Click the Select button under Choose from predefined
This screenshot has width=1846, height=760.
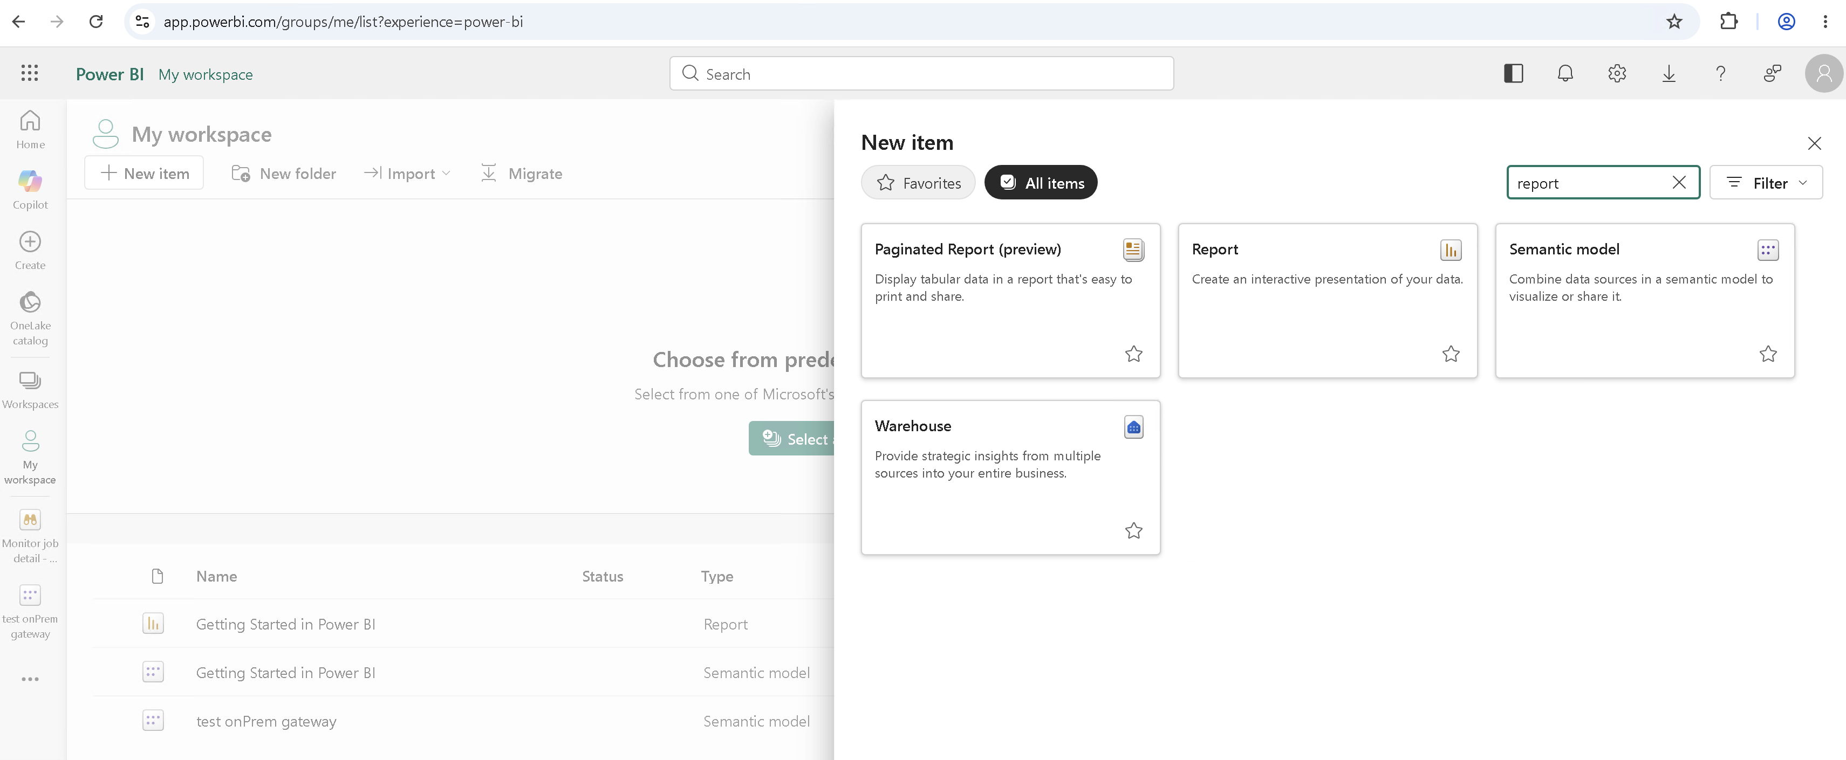[x=792, y=438]
